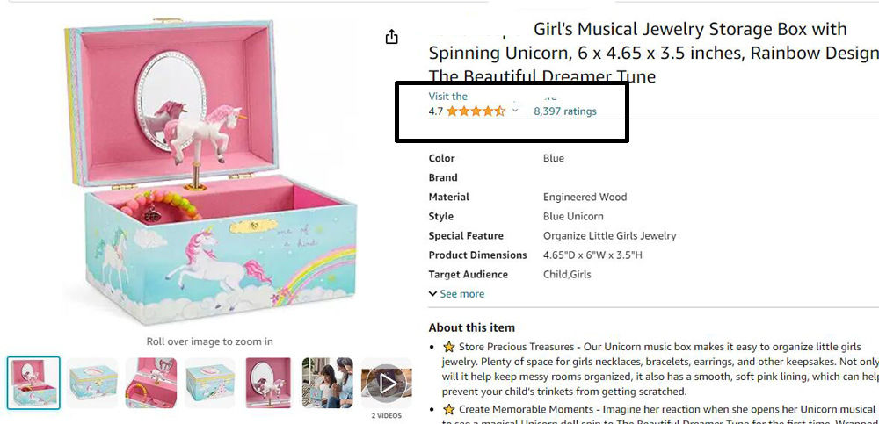Select the second closed box thumbnail
The width and height of the screenshot is (879, 424).
tap(92, 383)
